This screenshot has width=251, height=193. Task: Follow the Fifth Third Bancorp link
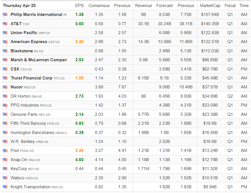(x=28, y=123)
